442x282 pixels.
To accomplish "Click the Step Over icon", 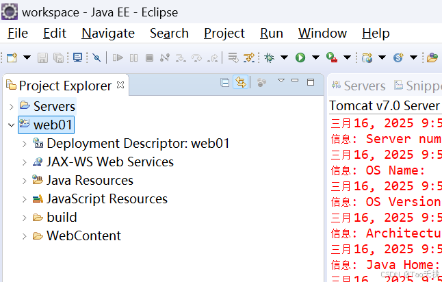I will [x=196, y=57].
